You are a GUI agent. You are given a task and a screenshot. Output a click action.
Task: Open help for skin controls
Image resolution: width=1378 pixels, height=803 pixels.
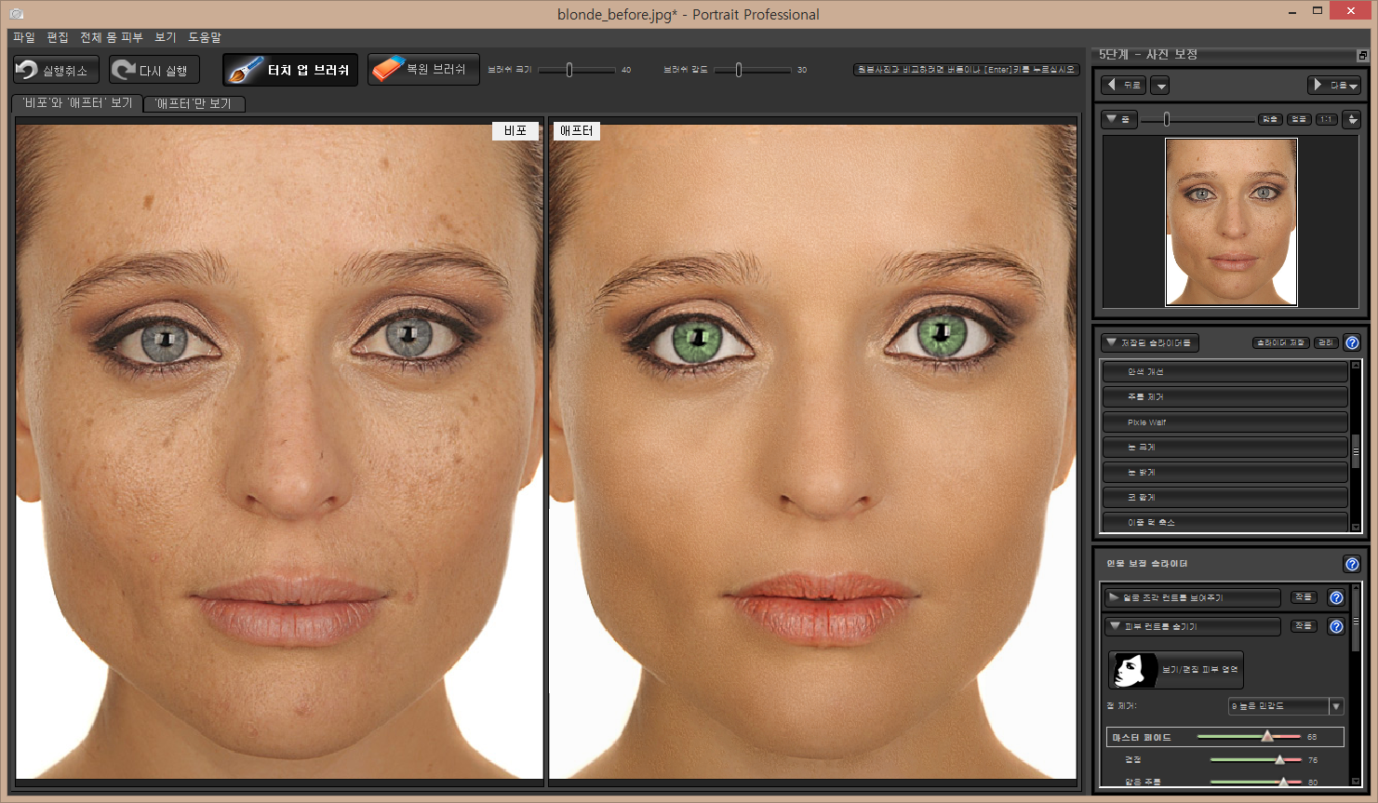(1337, 626)
